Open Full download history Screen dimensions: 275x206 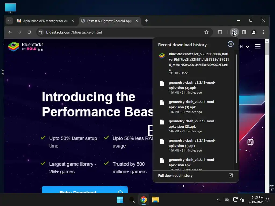(x=196, y=175)
